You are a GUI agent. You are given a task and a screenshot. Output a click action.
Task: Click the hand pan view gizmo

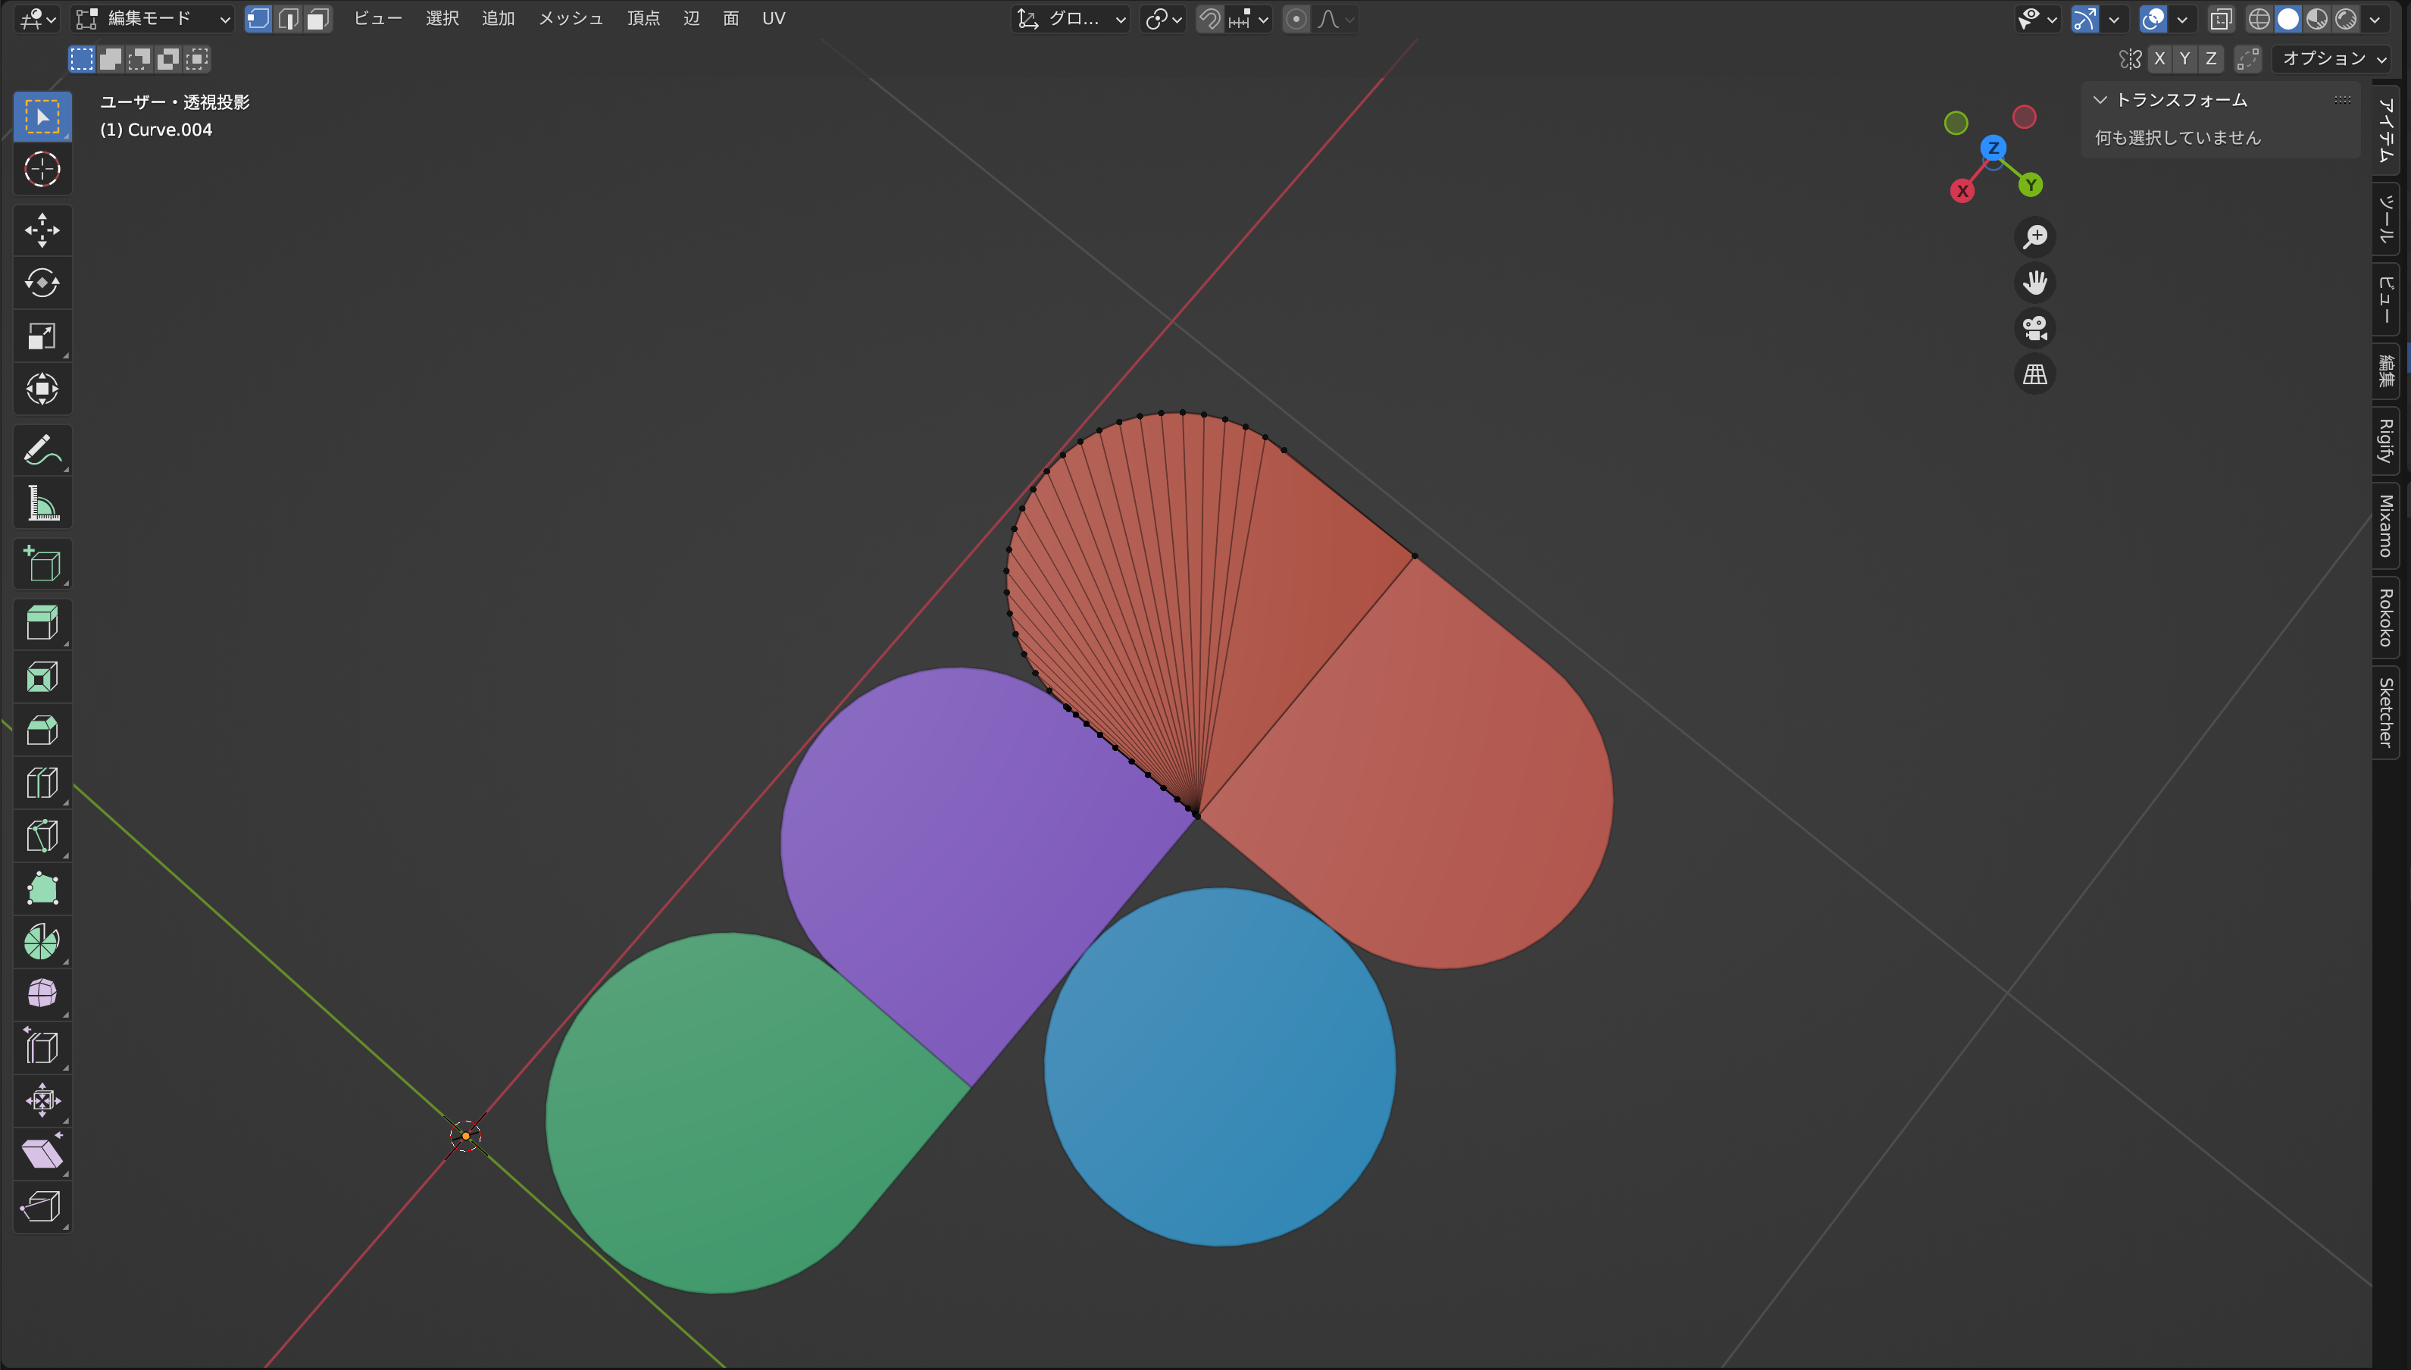click(x=2034, y=283)
